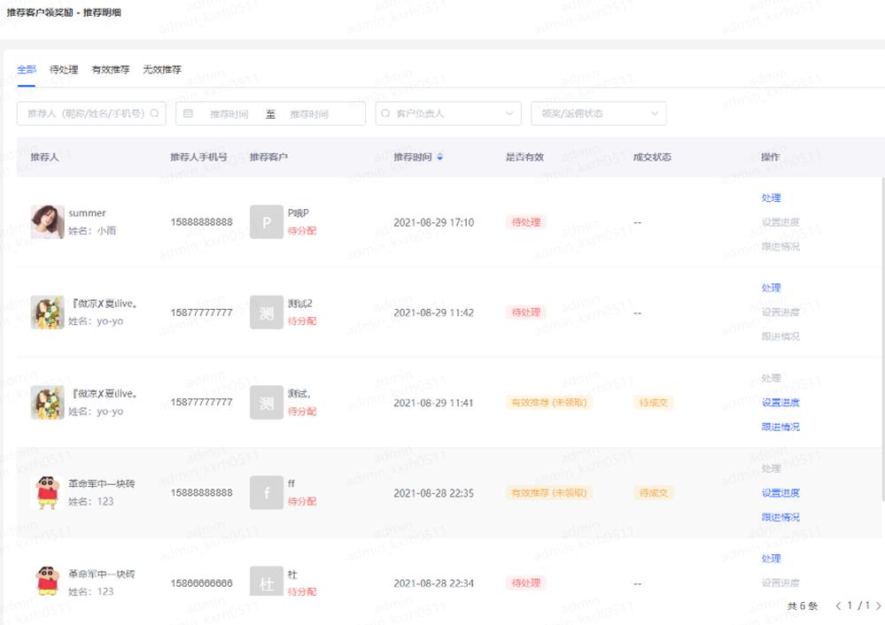Switch to the 有效推荐 tab
Screen dimensions: 885x625
(110, 69)
